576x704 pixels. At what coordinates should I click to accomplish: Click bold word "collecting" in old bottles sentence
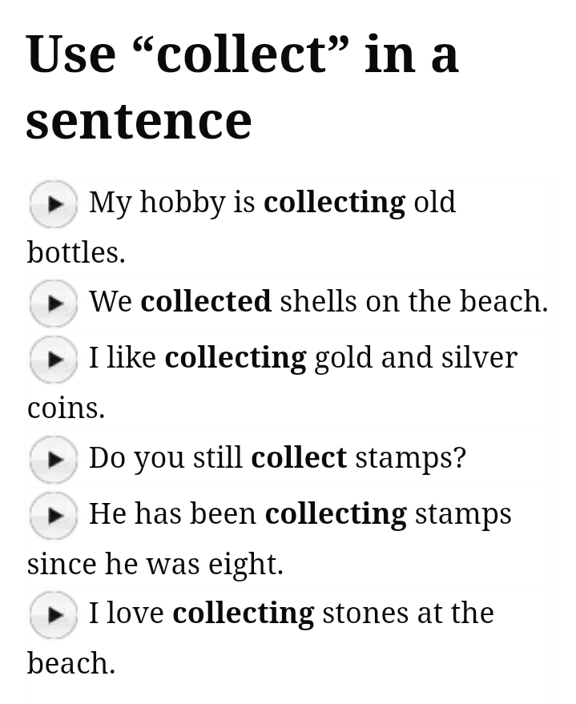coord(334,202)
